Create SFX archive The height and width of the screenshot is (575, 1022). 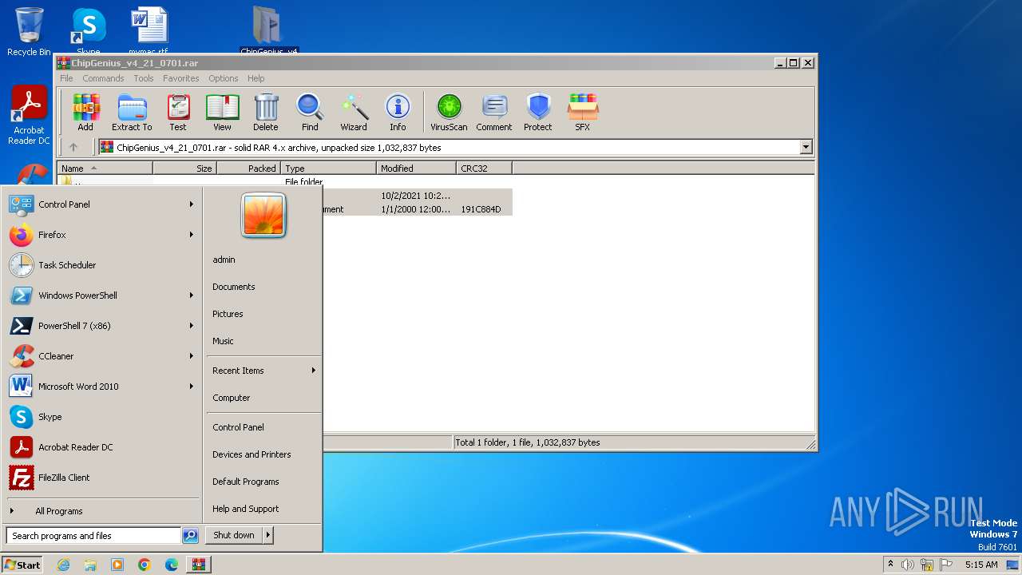click(x=583, y=113)
